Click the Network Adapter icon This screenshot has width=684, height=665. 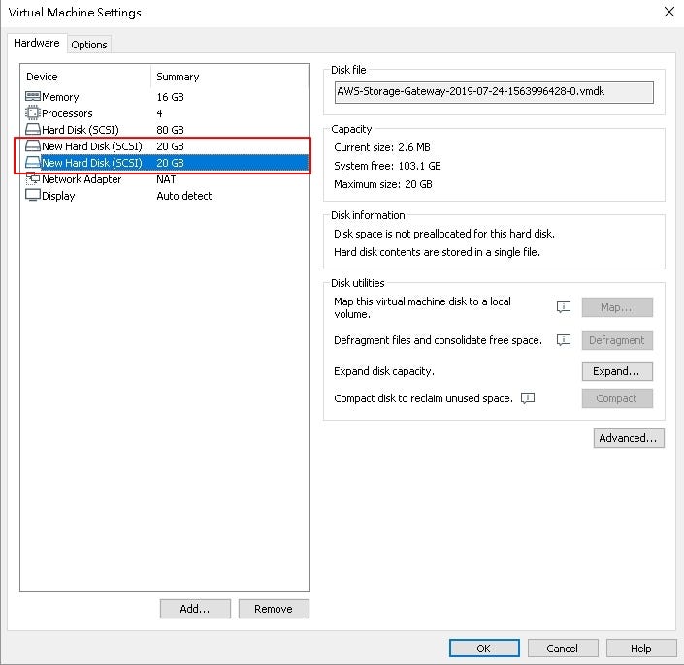click(33, 178)
